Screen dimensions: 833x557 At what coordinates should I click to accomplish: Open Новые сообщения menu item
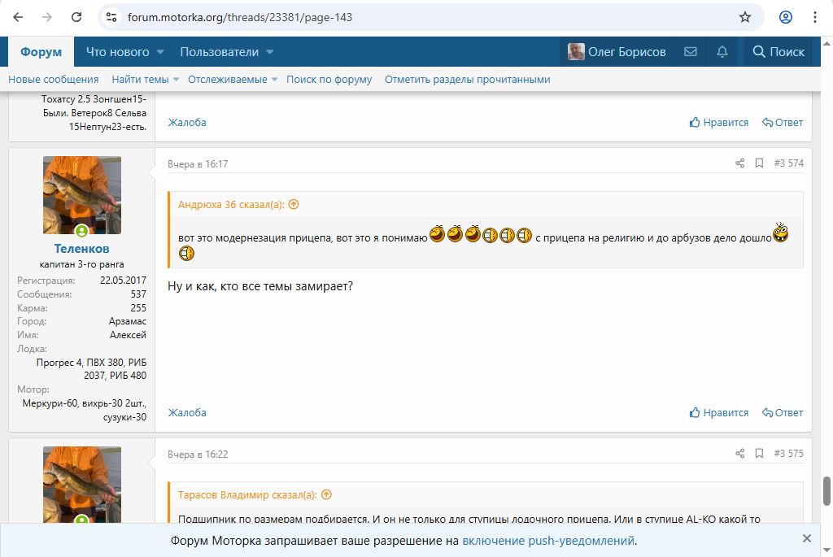click(54, 80)
